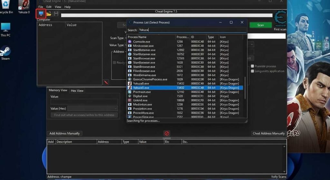The height and width of the screenshot is (180, 330).
Task: Open the Value (Hex) dropdown
Action: click(x=92, y=109)
